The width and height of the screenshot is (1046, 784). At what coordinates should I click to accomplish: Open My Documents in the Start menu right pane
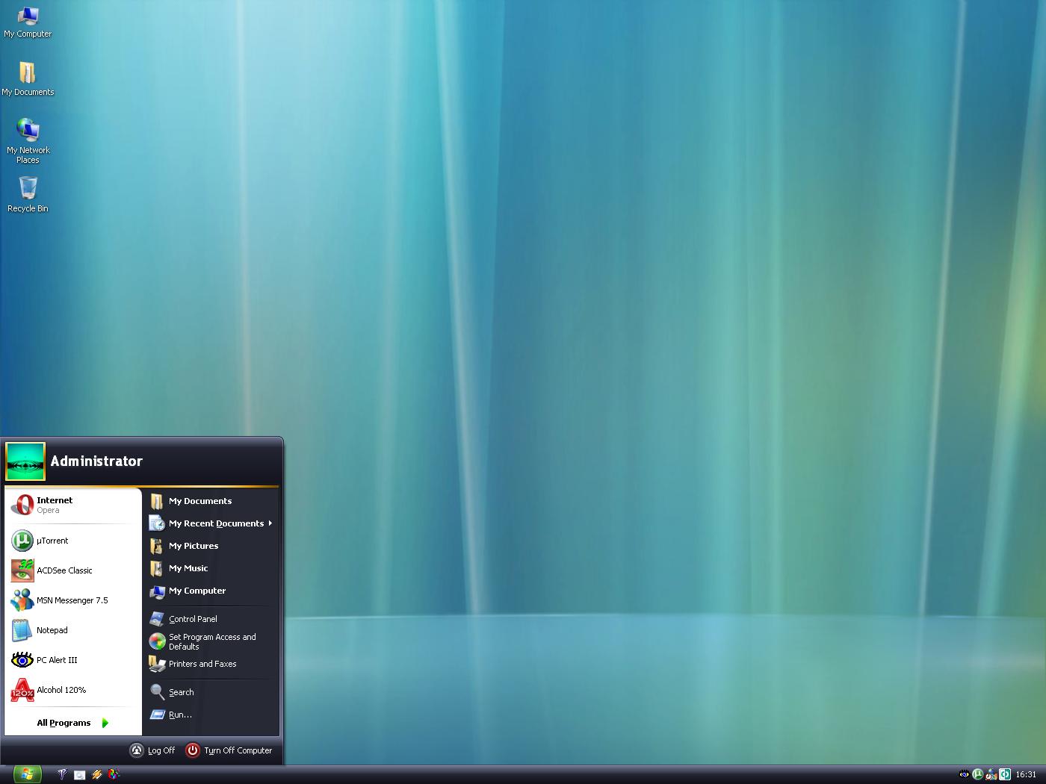211,501
